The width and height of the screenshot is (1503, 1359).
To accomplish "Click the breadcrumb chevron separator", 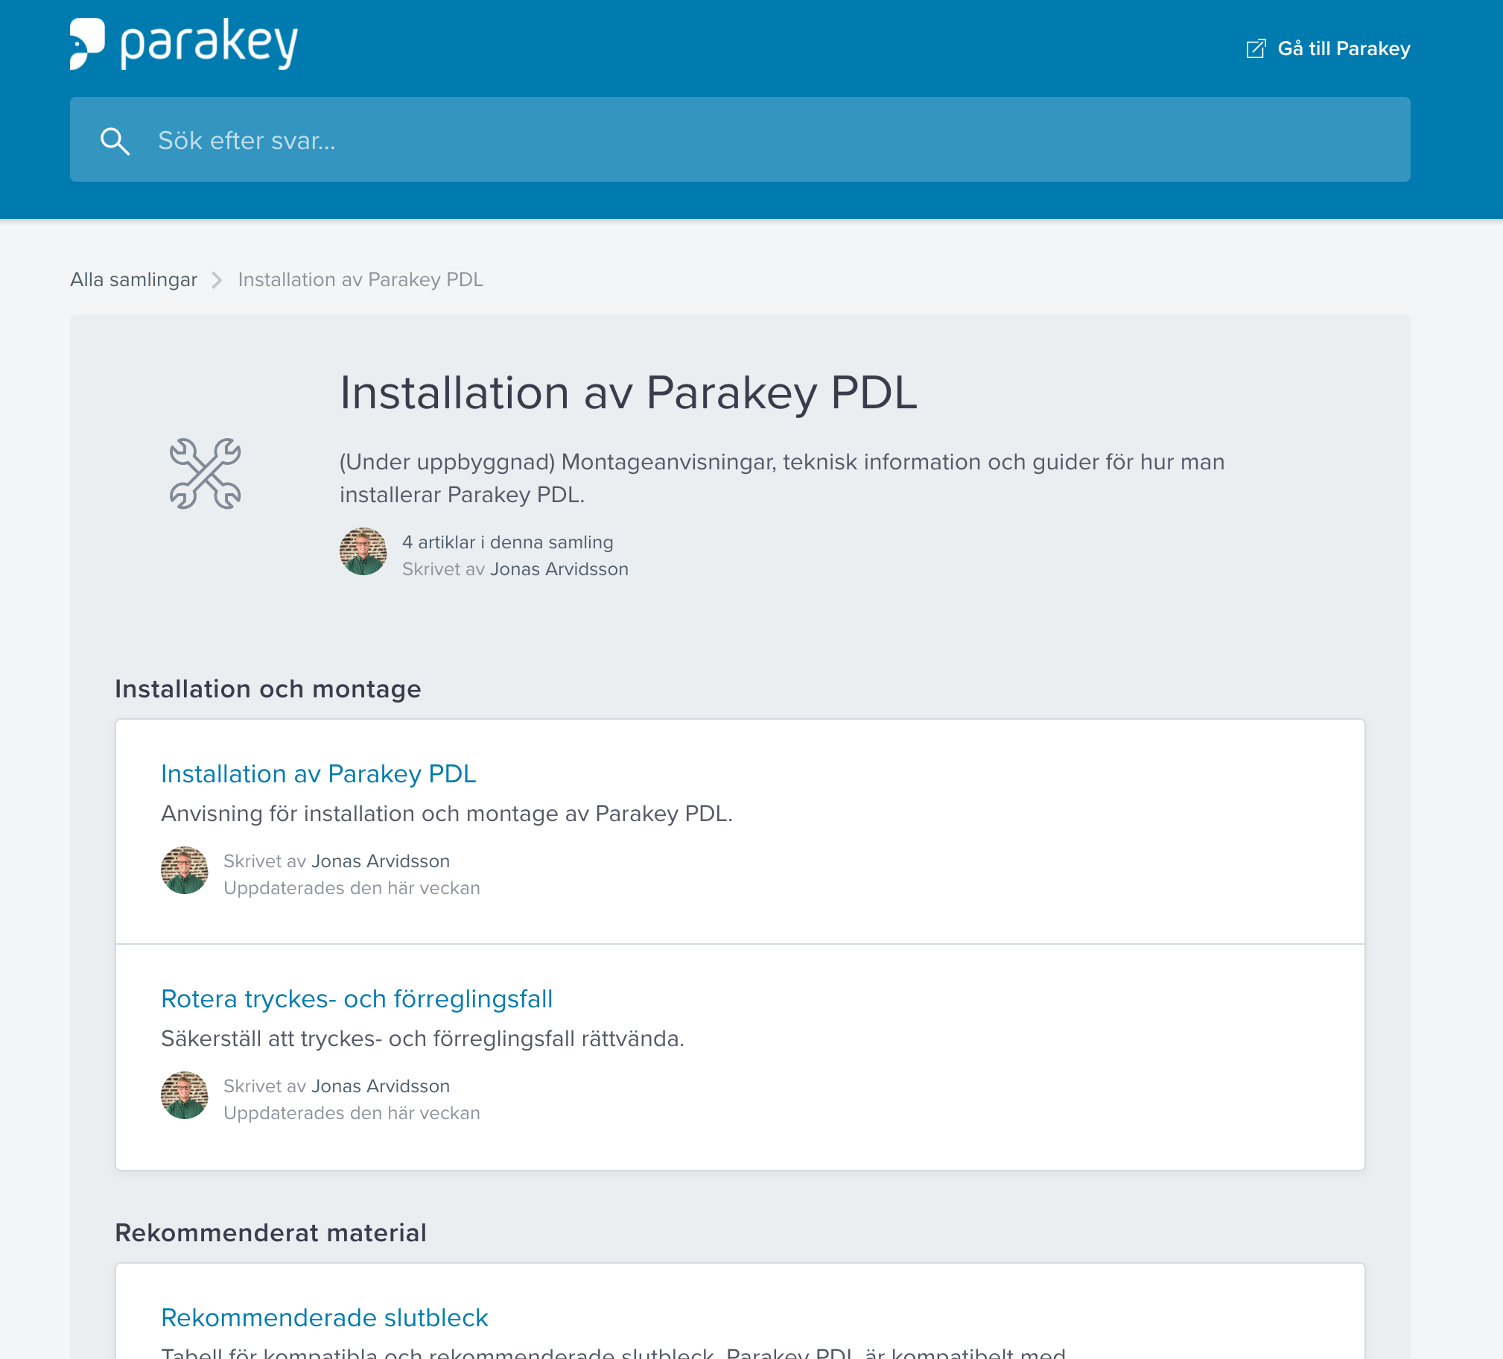I will [x=217, y=279].
